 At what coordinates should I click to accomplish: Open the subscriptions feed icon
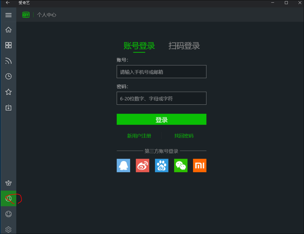[x=8, y=61]
